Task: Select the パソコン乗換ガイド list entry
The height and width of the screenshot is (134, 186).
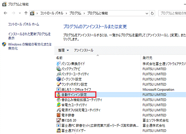Action: click(x=73, y=64)
